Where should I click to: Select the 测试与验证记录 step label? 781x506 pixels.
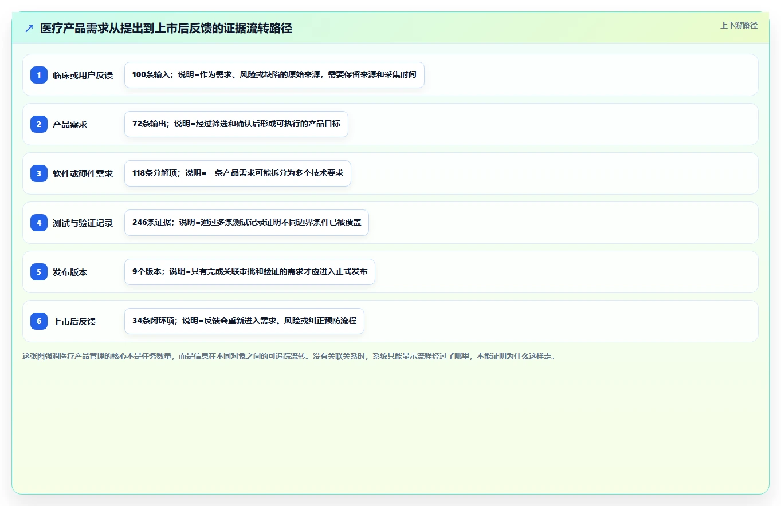(x=83, y=223)
